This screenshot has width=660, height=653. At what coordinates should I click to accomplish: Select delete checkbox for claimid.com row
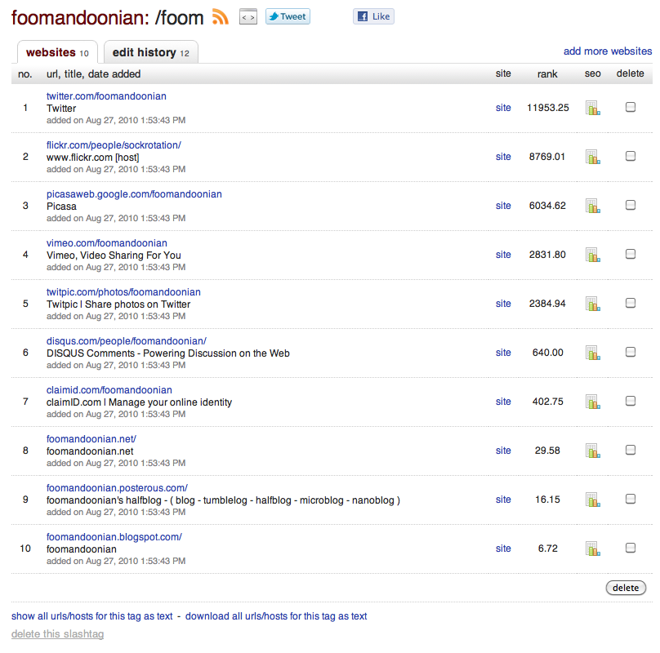click(631, 401)
